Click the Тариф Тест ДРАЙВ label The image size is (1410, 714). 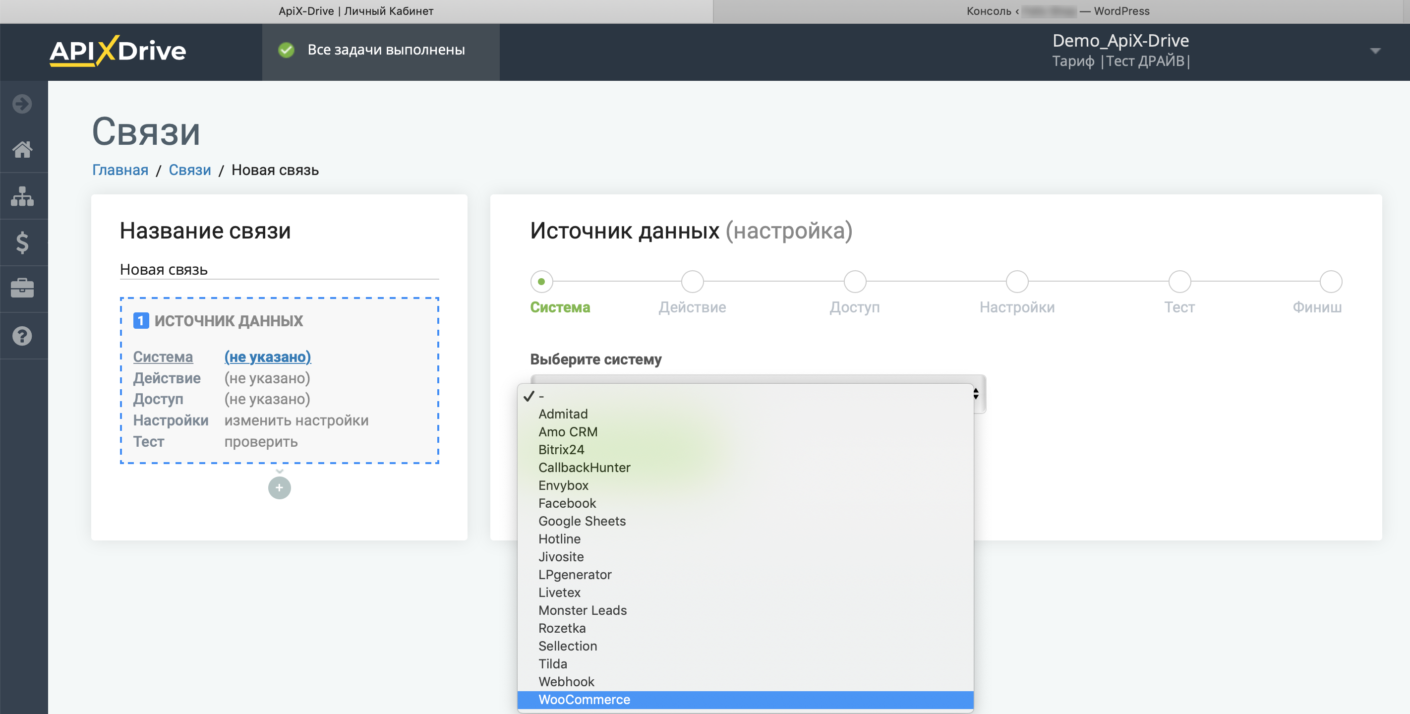1121,61
